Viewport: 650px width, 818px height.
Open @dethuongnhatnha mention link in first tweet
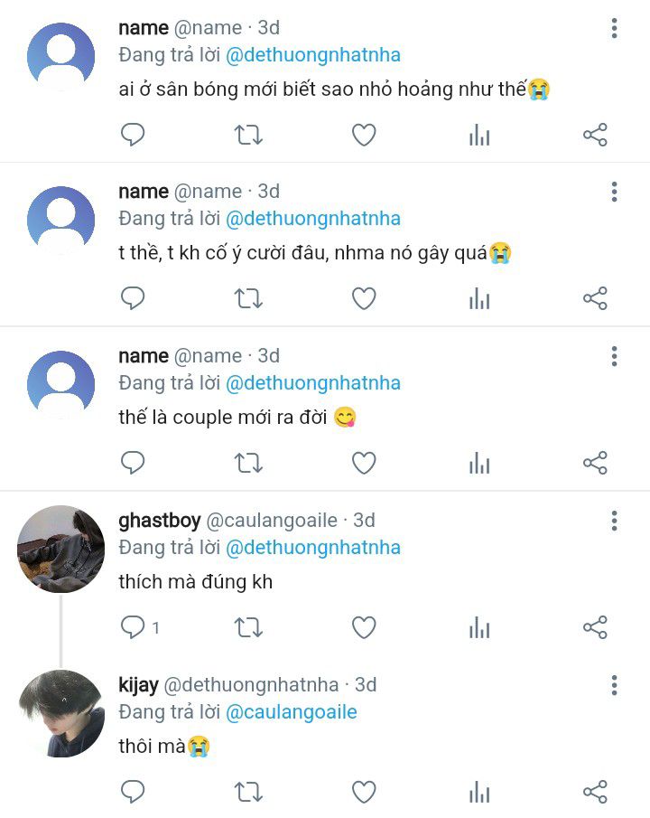(x=312, y=55)
